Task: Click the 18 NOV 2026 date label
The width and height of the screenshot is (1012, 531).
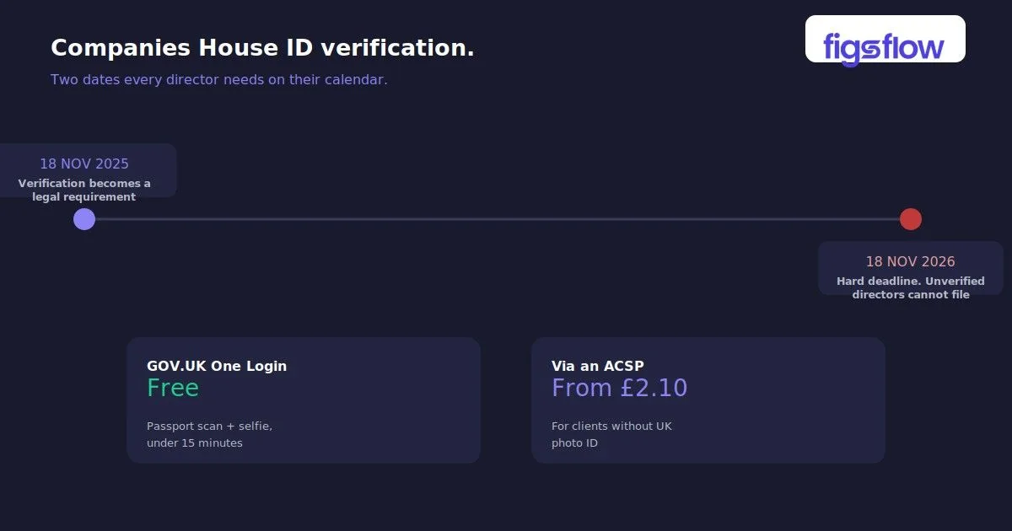Action: click(911, 262)
